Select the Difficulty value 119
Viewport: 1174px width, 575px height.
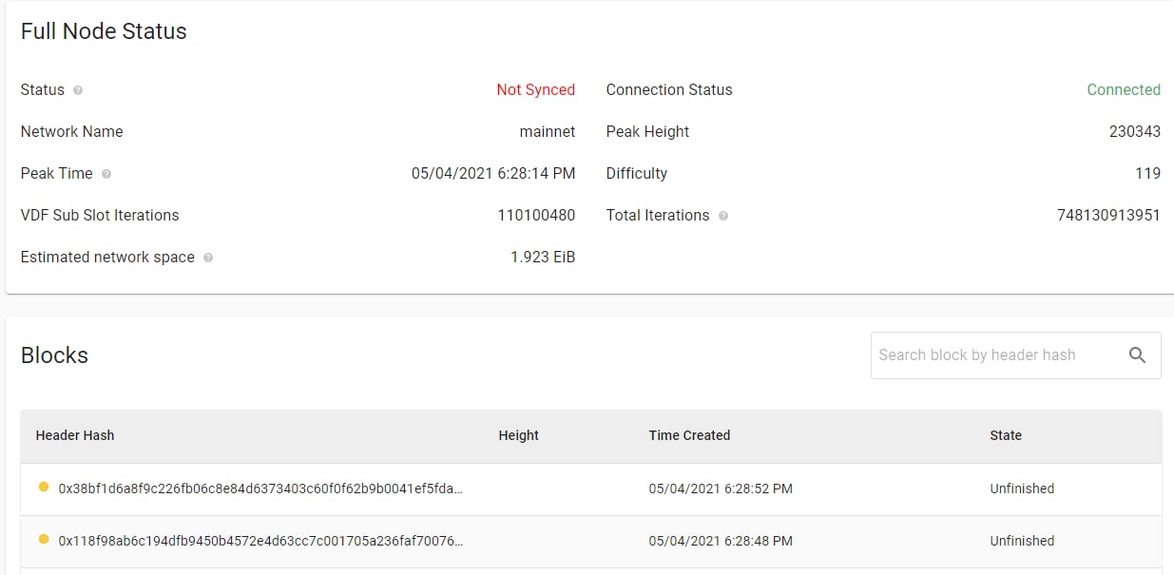[1147, 174]
